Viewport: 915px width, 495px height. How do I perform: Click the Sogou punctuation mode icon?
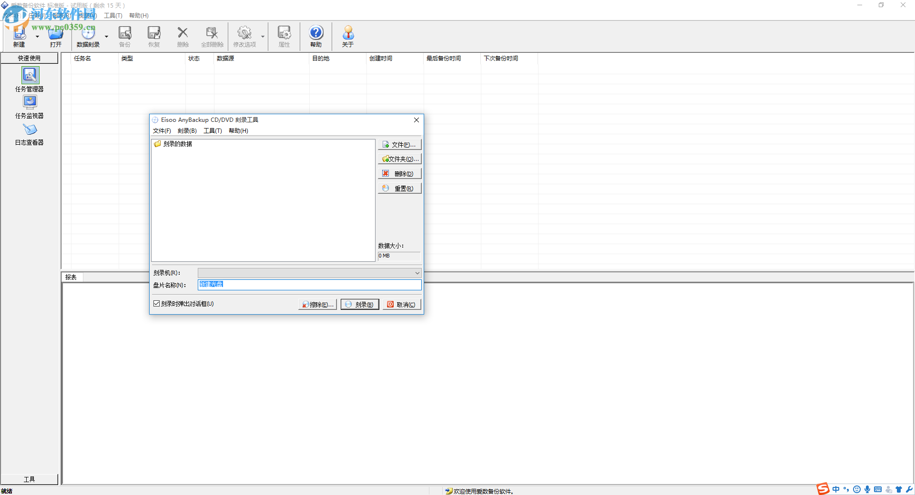846,489
